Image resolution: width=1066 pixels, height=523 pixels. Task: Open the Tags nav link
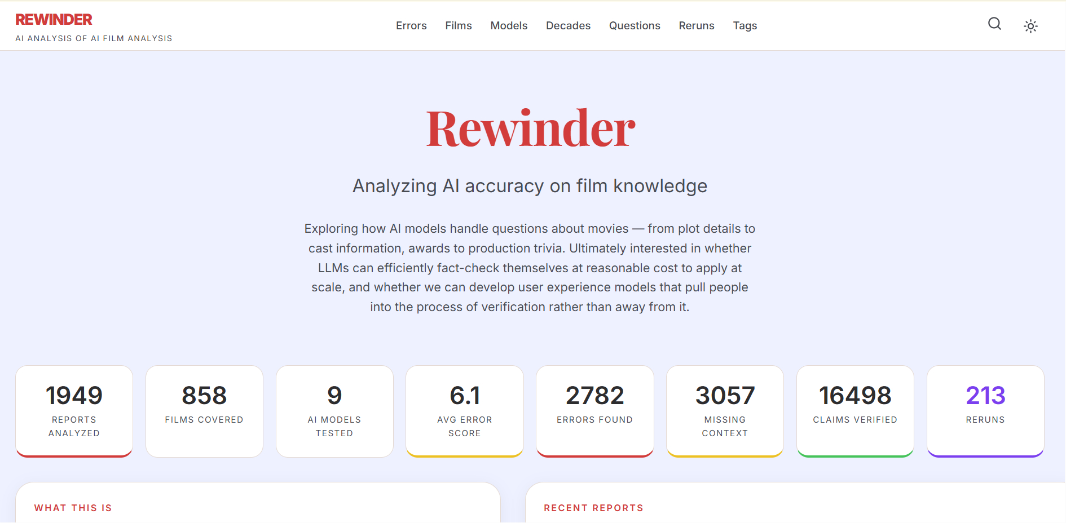[745, 26]
